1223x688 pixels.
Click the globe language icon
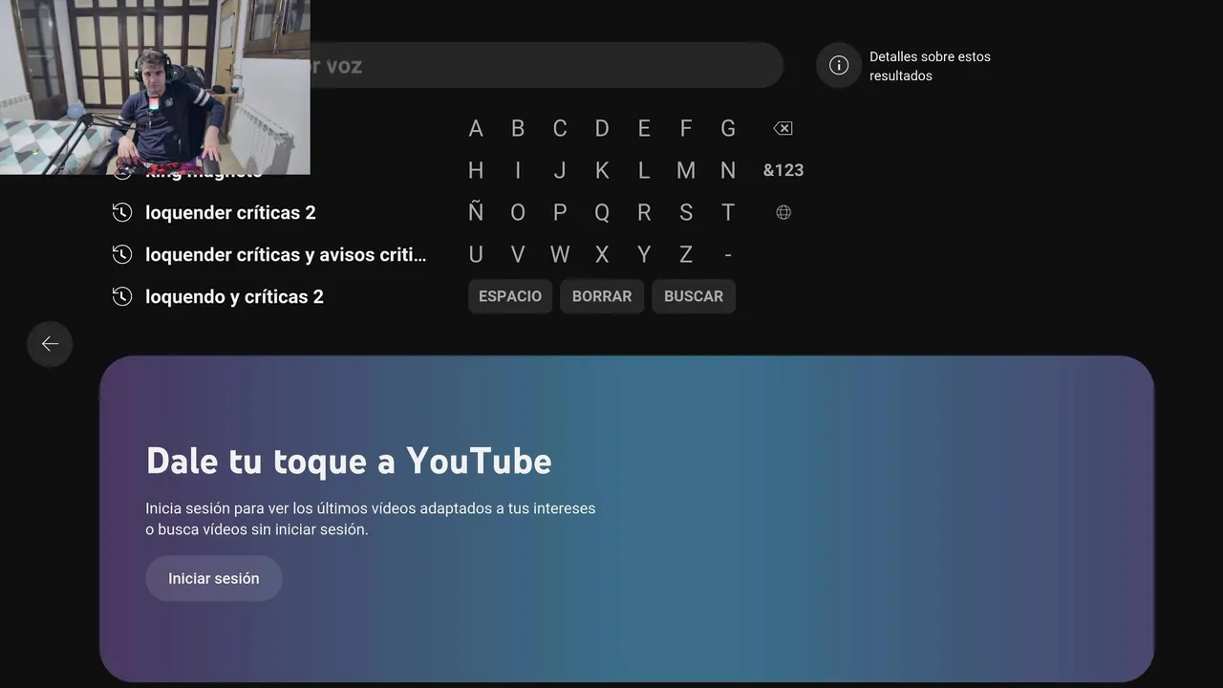click(783, 212)
